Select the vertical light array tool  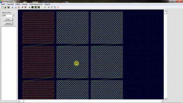(39, 7)
